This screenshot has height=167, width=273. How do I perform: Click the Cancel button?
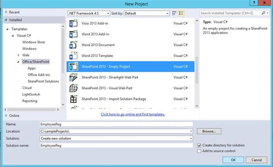(x=257, y=160)
